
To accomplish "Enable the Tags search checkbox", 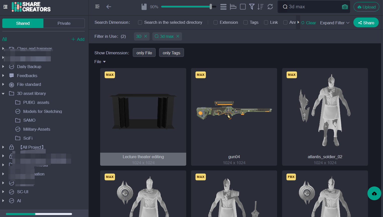I will (245, 22).
